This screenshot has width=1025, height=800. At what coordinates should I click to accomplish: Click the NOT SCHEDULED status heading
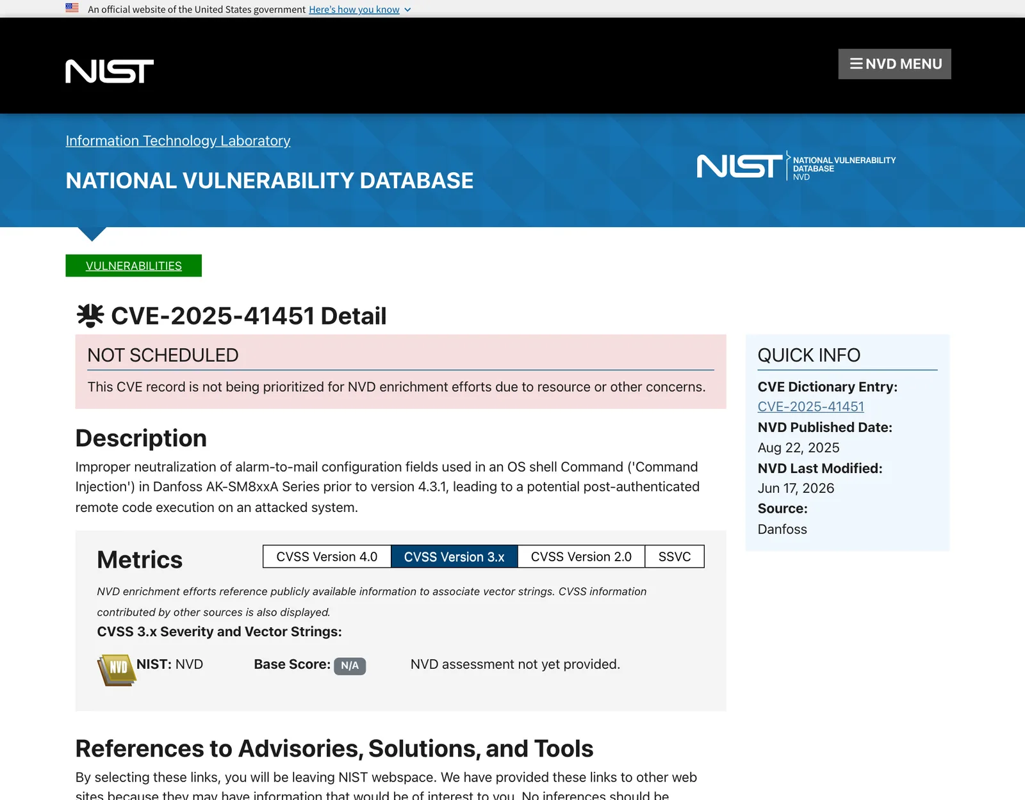pyautogui.click(x=163, y=355)
